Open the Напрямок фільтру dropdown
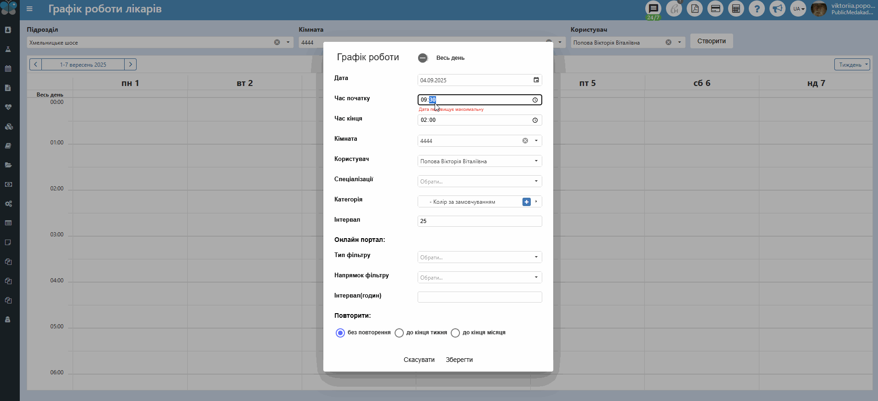This screenshot has height=401, width=878. coord(480,277)
